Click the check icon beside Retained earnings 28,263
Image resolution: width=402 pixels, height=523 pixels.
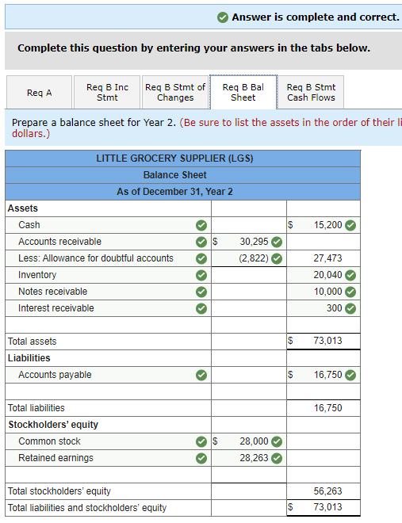tap(277, 458)
